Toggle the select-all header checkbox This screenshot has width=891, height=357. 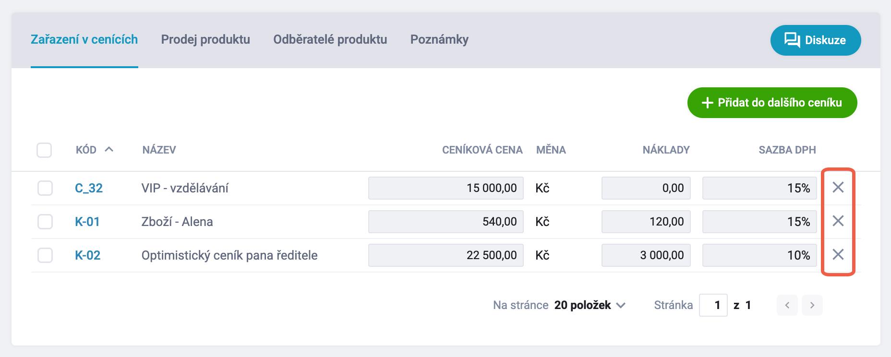point(44,150)
